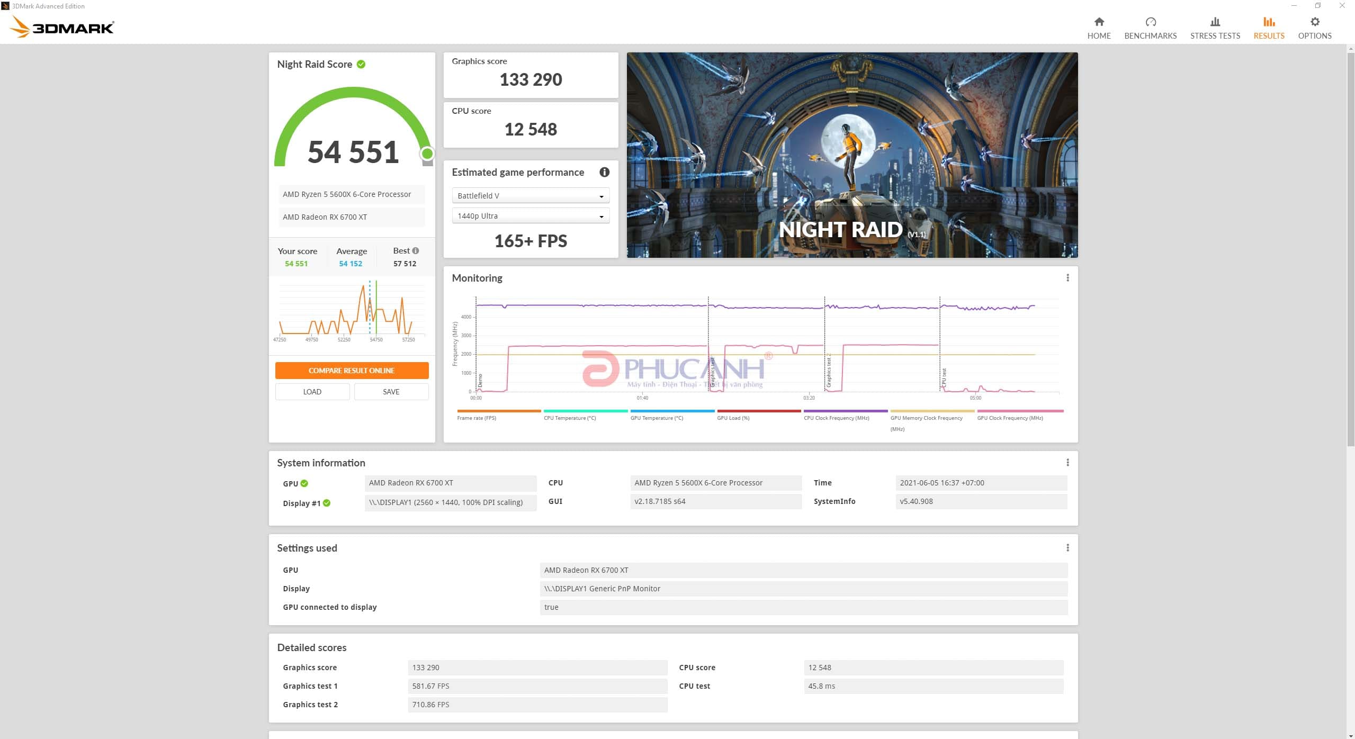
Task: Click the Night Raid benchmark image
Action: point(852,155)
